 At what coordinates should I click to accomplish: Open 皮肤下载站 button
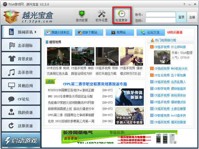(x=89, y=32)
